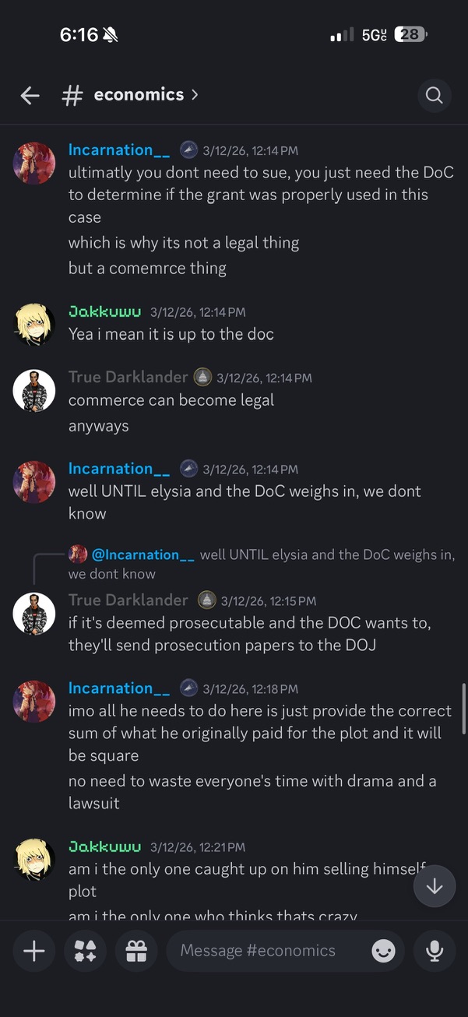Tap Incarnation__'s role badge icon
This screenshot has height=1017, width=468.
pos(188,150)
